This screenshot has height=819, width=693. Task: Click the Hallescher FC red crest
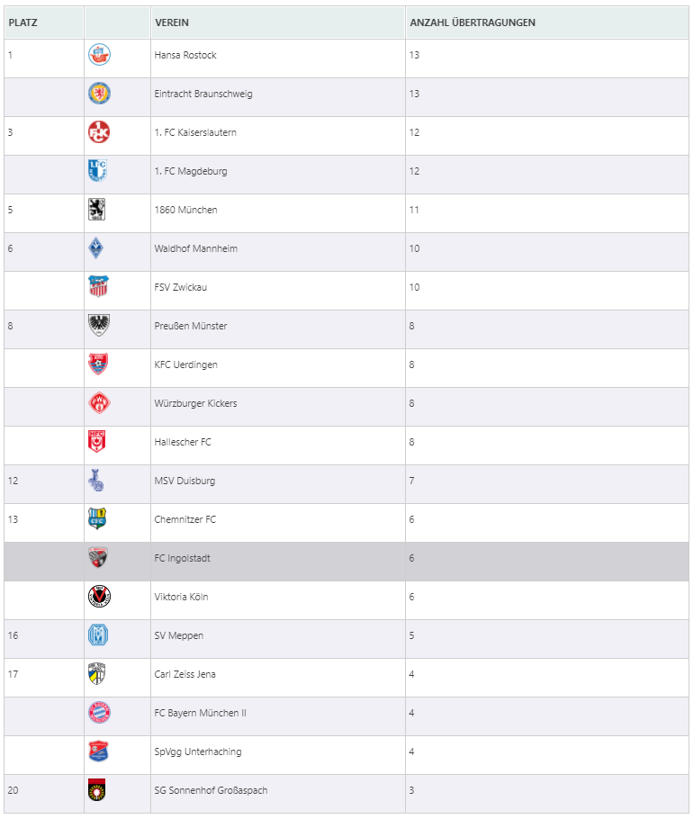click(x=96, y=441)
